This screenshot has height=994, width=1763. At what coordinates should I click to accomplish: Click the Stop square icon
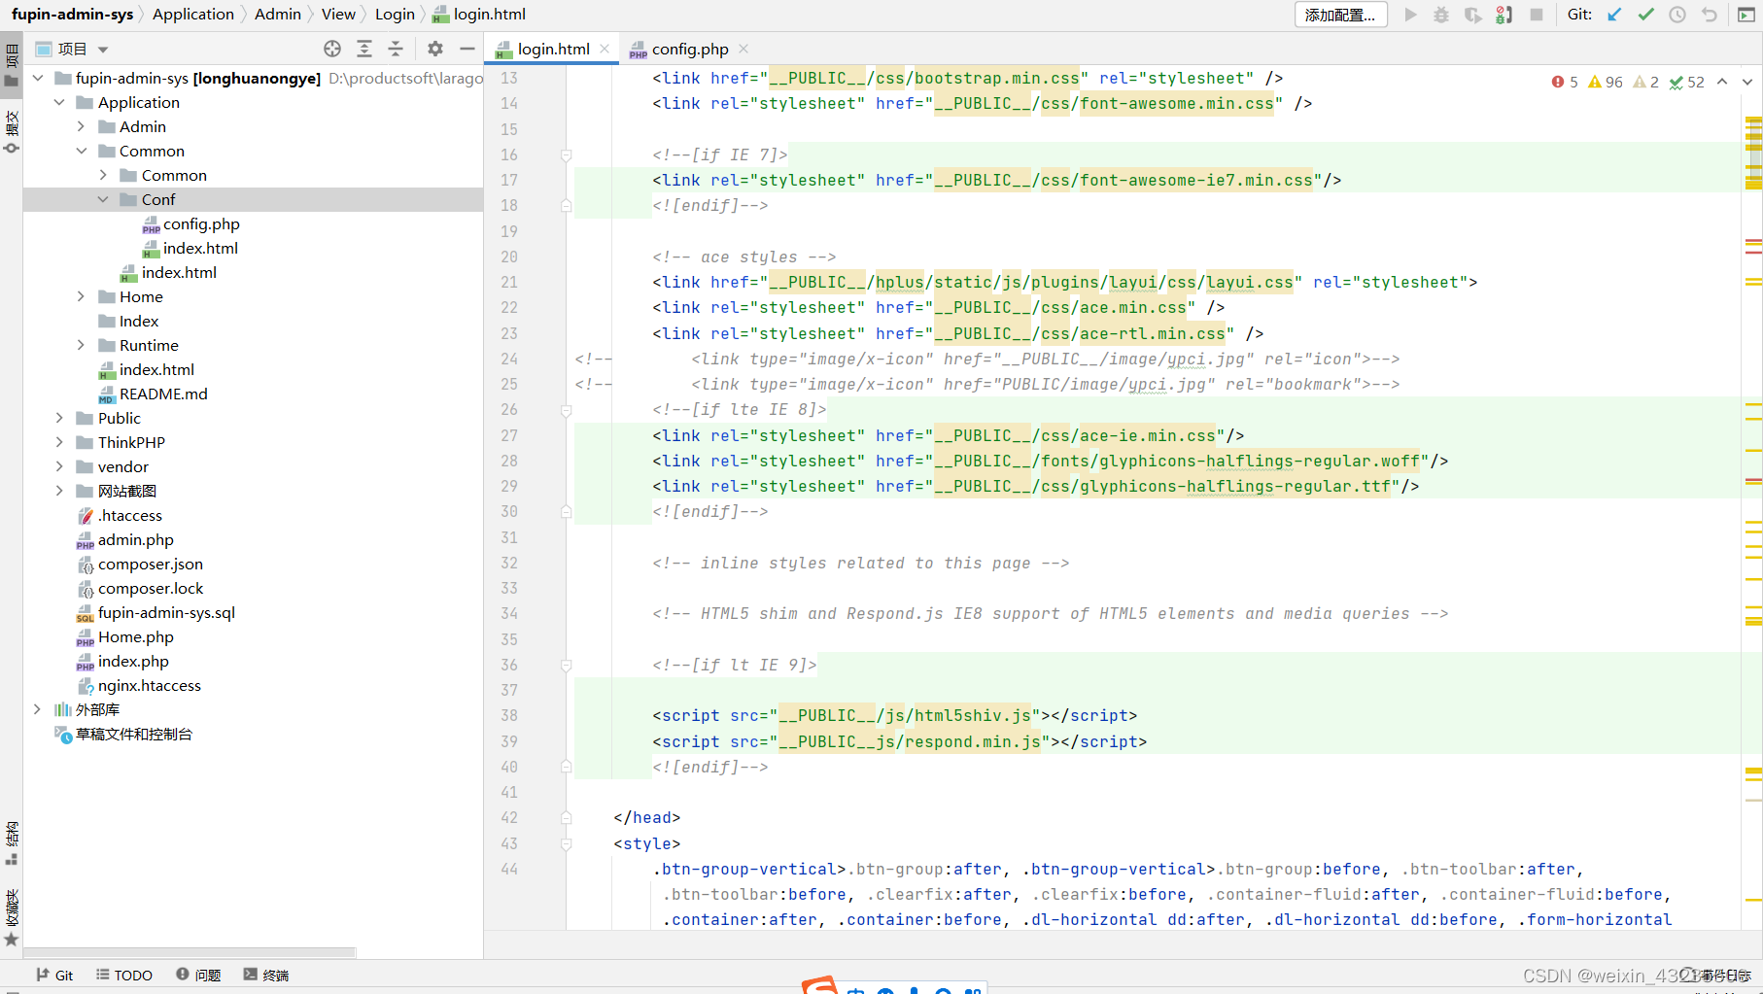click(1537, 15)
